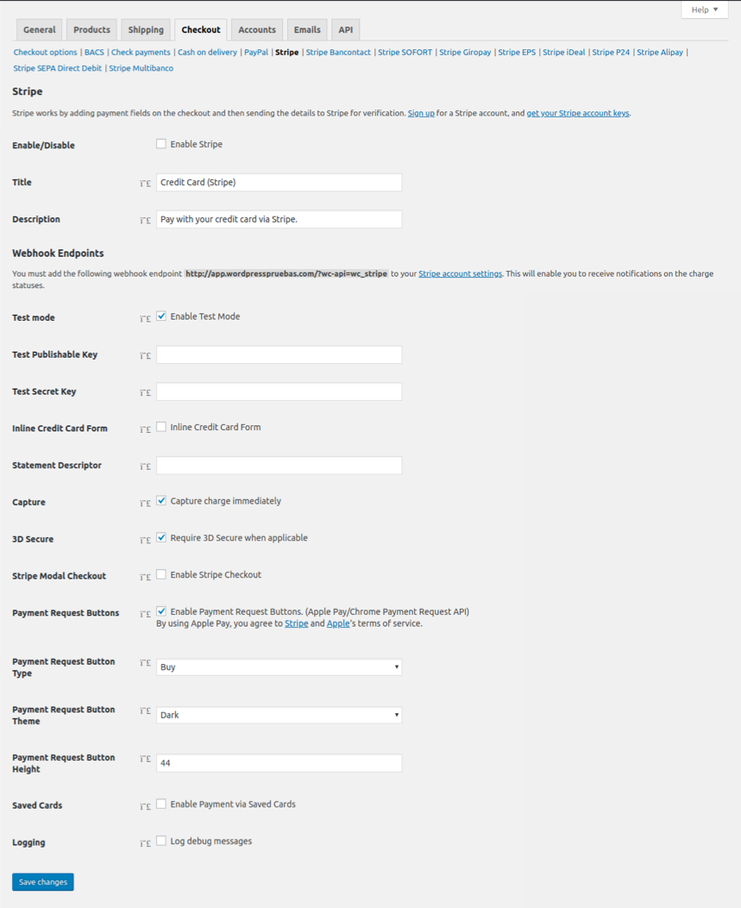Check the Enable Stripe checkbox
This screenshot has width=741, height=908.
click(161, 144)
